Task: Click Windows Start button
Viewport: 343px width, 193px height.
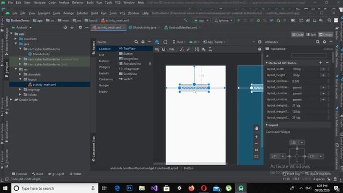Action: [5, 188]
